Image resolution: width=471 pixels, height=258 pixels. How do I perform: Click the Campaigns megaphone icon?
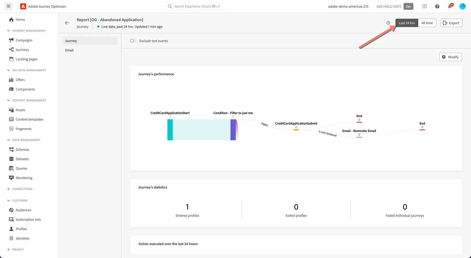11,40
